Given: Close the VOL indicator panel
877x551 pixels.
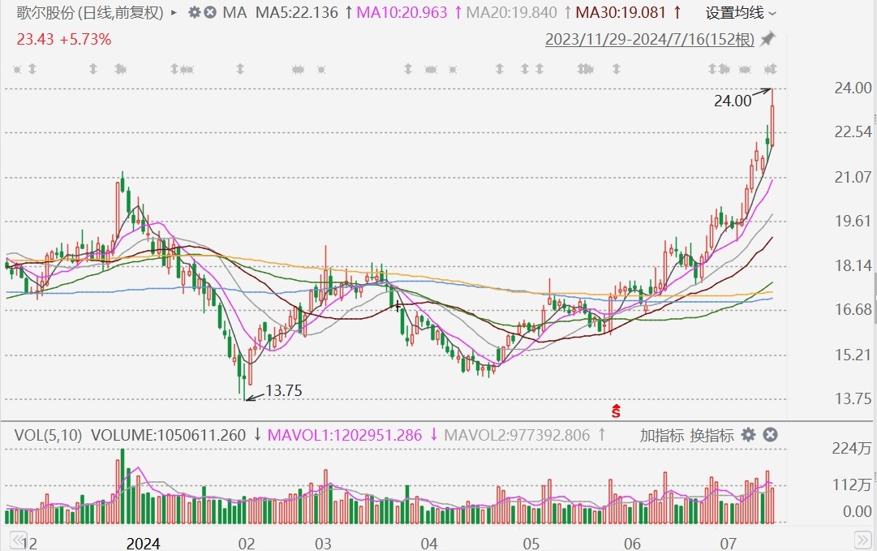Looking at the screenshot, I should pos(770,435).
